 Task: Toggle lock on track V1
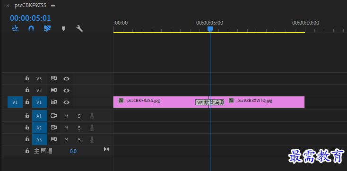tap(27, 102)
